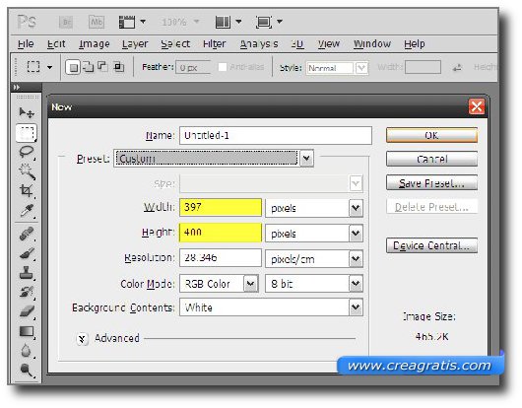Open the Color Mode dropdown showing RGB Color
Screen dimensions: 522x408
pyautogui.click(x=219, y=284)
